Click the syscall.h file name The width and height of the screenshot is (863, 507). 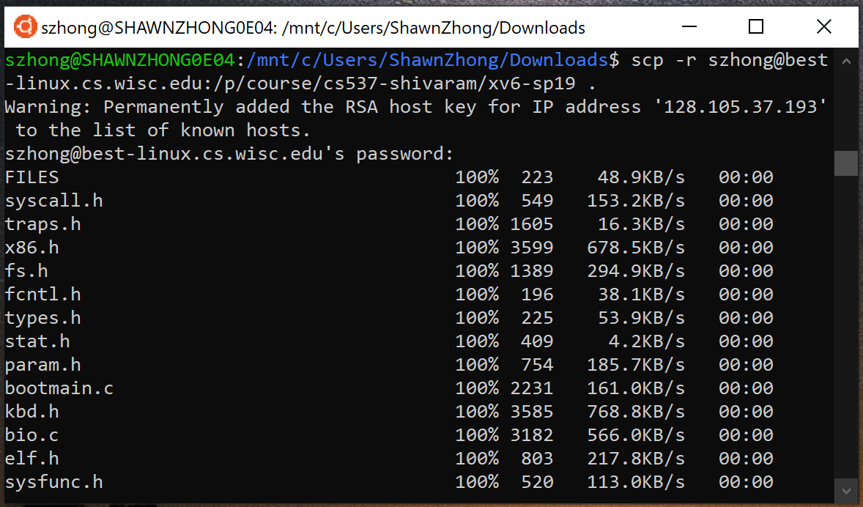[x=53, y=201]
